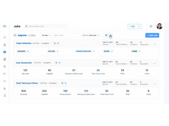
Task: Open settings from the header gear icon
Action: point(151,26)
